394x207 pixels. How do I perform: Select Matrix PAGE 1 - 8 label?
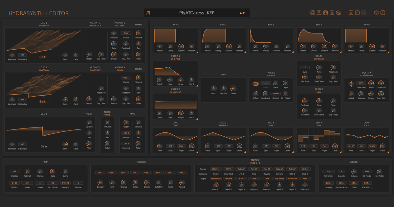click(x=255, y=163)
